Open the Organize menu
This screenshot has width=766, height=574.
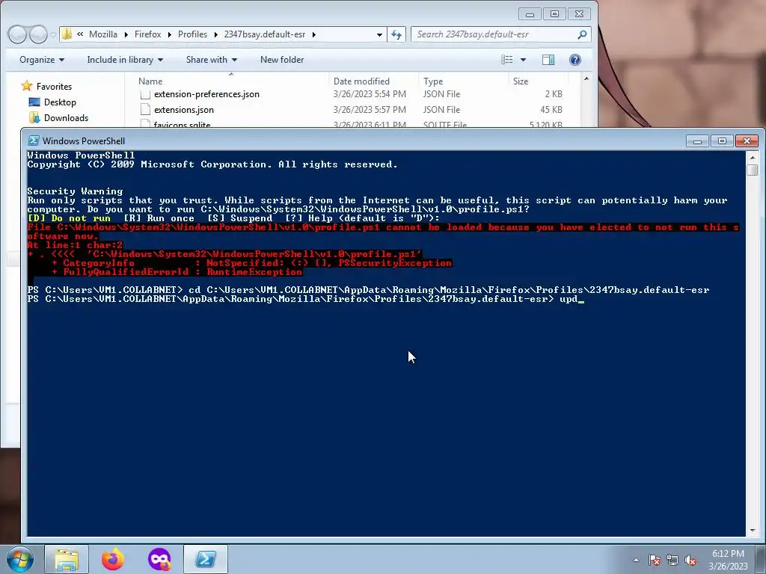42,60
